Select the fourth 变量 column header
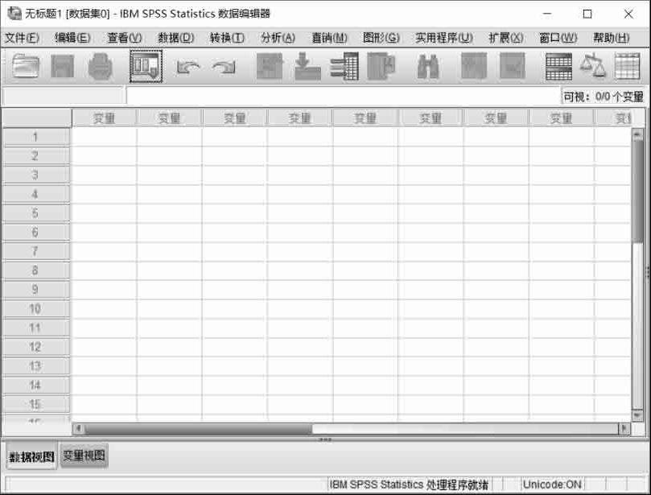This screenshot has height=495, width=651. tap(300, 118)
